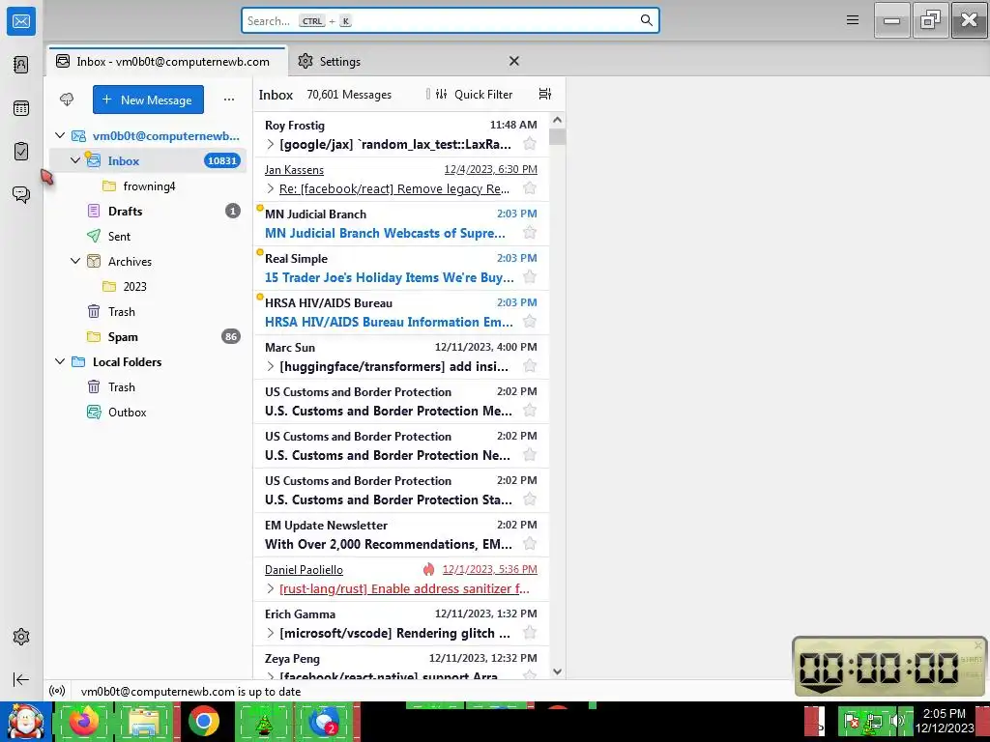Expand Daniel Paoliello rust-lang thread
The image size is (990, 742).
271,588
